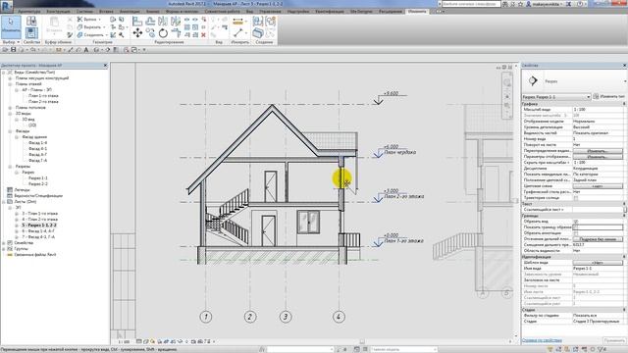The height and width of the screenshot is (353, 628).
Task: Click the Применить button
Action: pyautogui.click(x=614, y=340)
